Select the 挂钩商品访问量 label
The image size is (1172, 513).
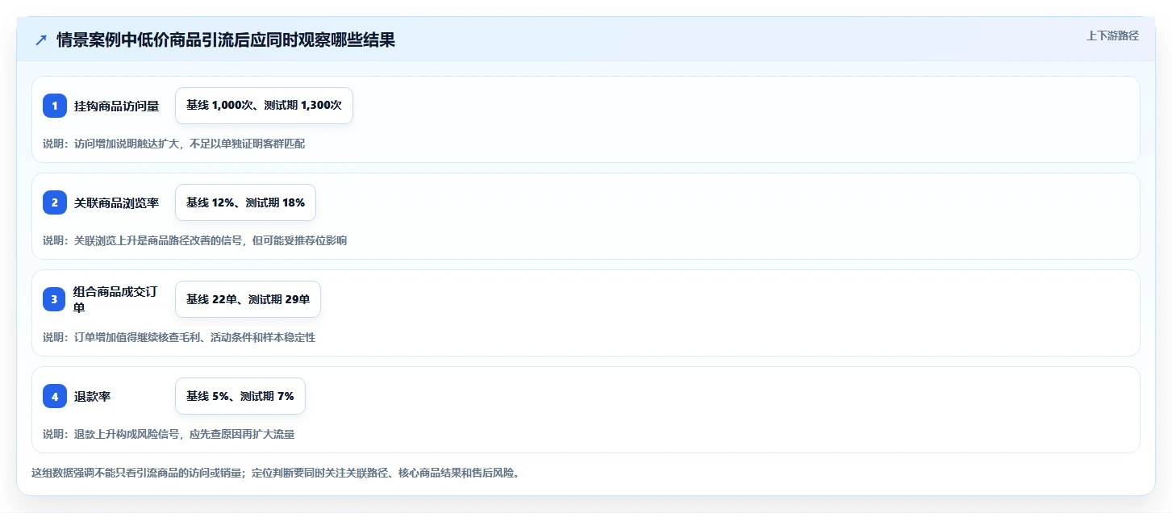(x=117, y=106)
